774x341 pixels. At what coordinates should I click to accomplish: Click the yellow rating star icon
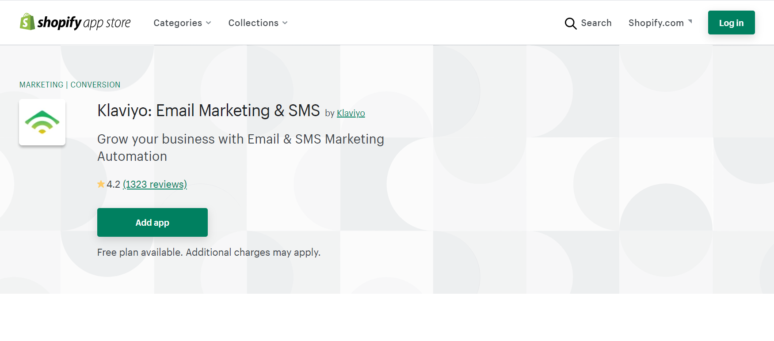(x=101, y=184)
